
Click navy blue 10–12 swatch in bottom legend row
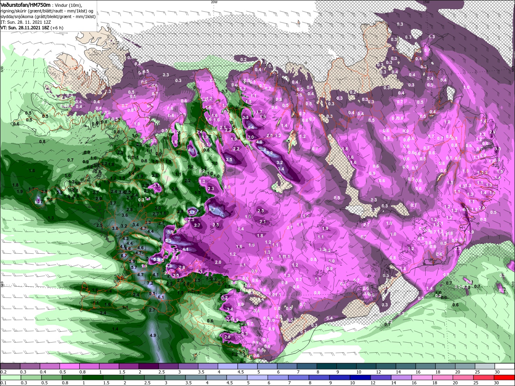point(360,378)
